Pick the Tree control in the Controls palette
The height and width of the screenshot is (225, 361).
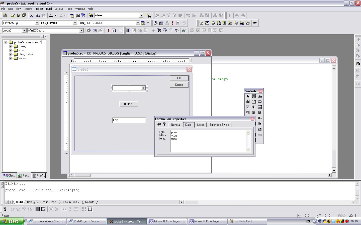(260, 124)
